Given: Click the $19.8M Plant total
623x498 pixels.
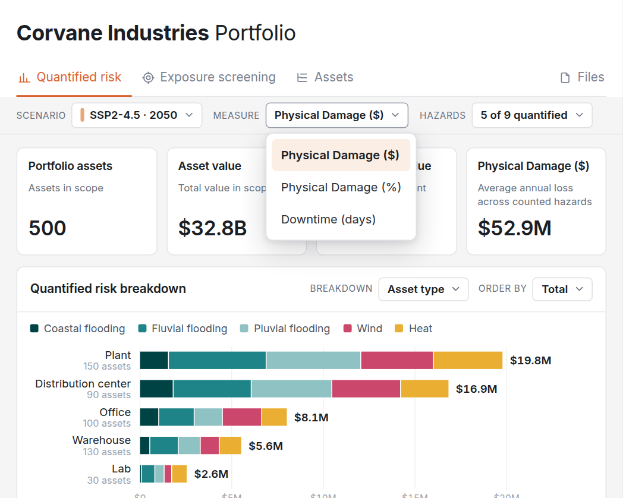Looking at the screenshot, I should click(530, 360).
